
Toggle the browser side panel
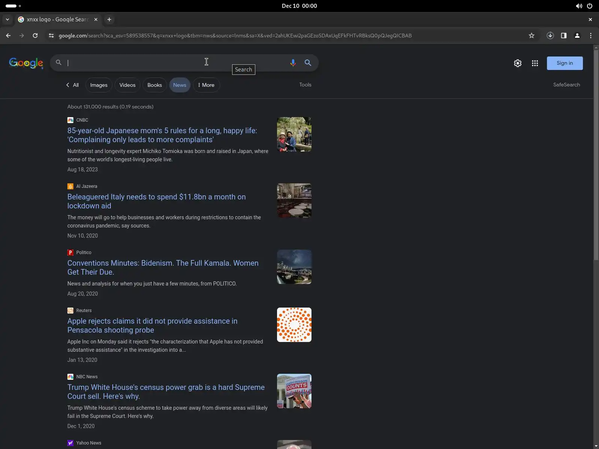(564, 36)
